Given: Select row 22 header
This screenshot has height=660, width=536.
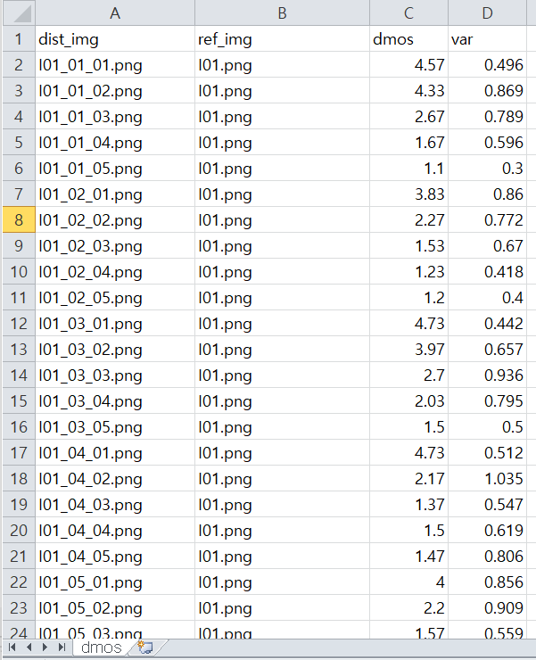Looking at the screenshot, I should [x=19, y=582].
